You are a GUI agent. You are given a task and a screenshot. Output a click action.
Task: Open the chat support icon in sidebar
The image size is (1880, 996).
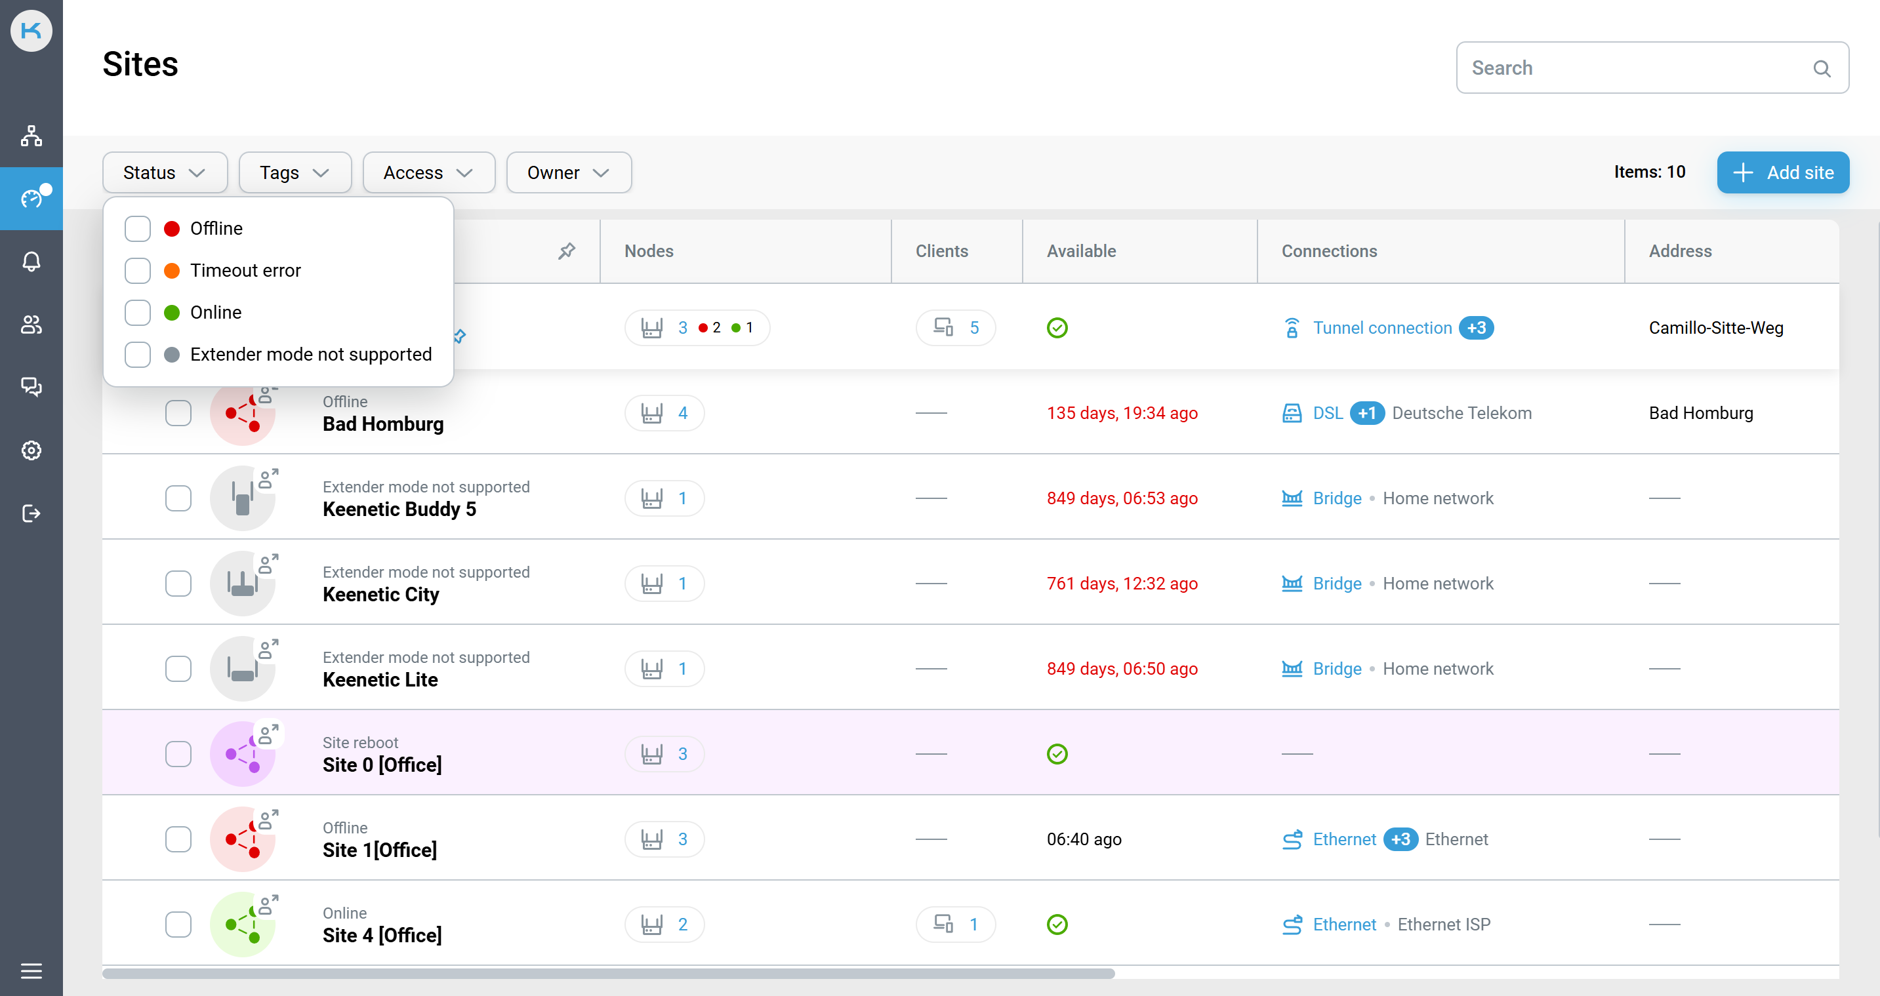[31, 387]
